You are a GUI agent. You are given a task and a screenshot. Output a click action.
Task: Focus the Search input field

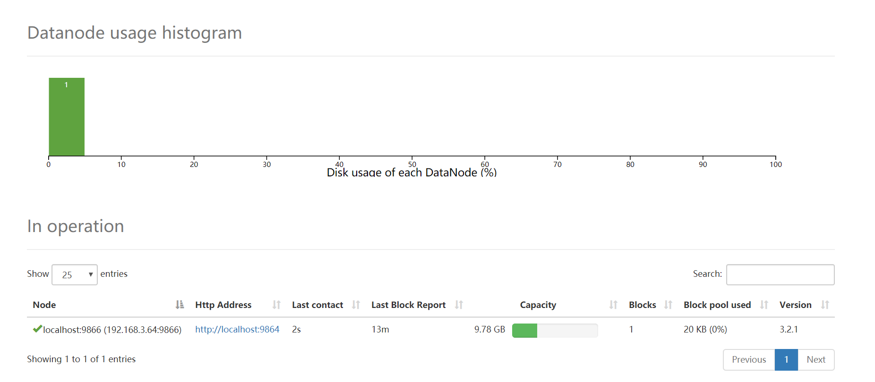pos(780,274)
